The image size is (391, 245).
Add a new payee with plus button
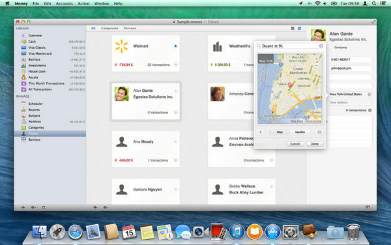(95, 207)
